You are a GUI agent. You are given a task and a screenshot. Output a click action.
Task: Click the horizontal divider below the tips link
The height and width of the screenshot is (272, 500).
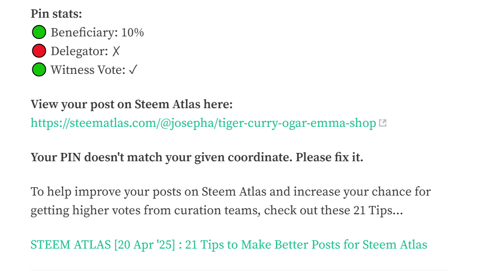tap(239, 270)
